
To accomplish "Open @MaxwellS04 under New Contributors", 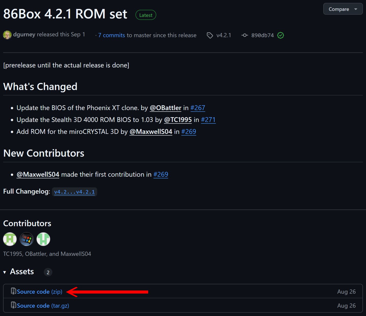I will pos(38,174).
